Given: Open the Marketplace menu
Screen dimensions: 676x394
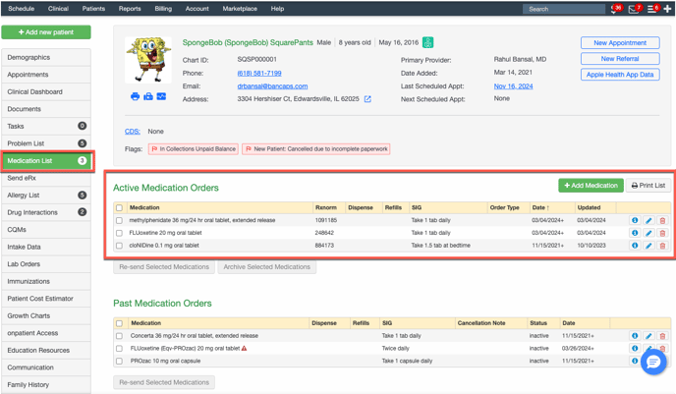Looking at the screenshot, I should click(x=240, y=9).
